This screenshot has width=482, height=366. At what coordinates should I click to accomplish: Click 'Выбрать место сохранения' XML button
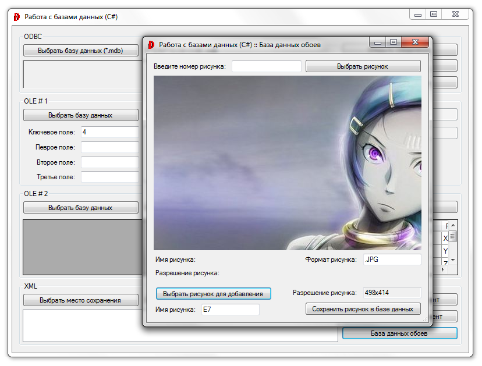pyautogui.click(x=81, y=300)
